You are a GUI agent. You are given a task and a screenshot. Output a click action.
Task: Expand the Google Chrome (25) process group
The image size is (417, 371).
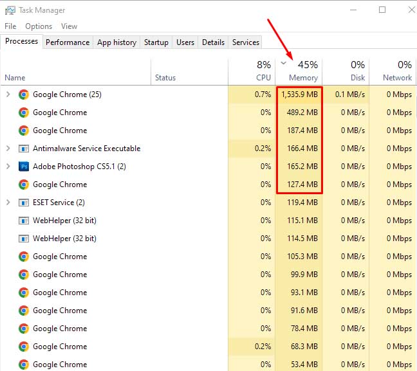point(8,95)
